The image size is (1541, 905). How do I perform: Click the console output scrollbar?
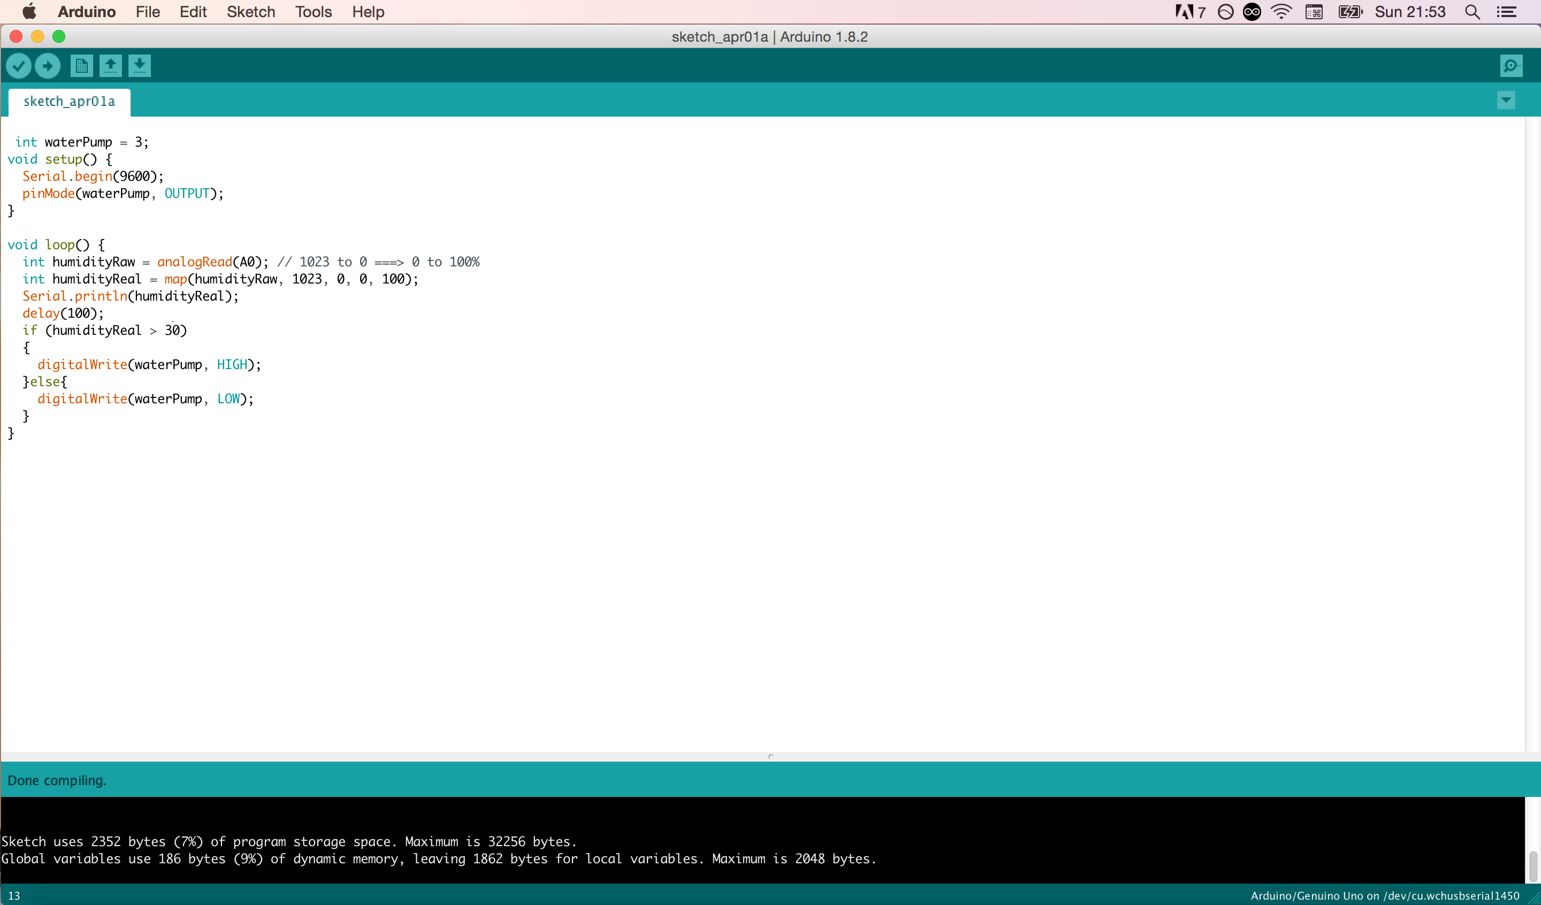pyautogui.click(x=1532, y=865)
